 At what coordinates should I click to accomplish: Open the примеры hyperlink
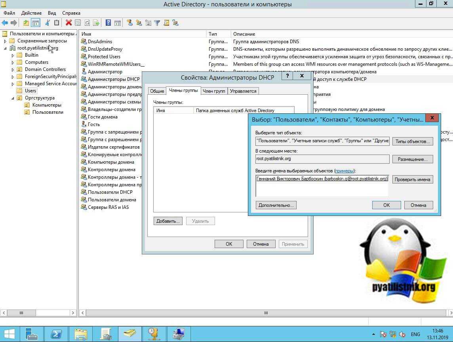(x=344, y=171)
